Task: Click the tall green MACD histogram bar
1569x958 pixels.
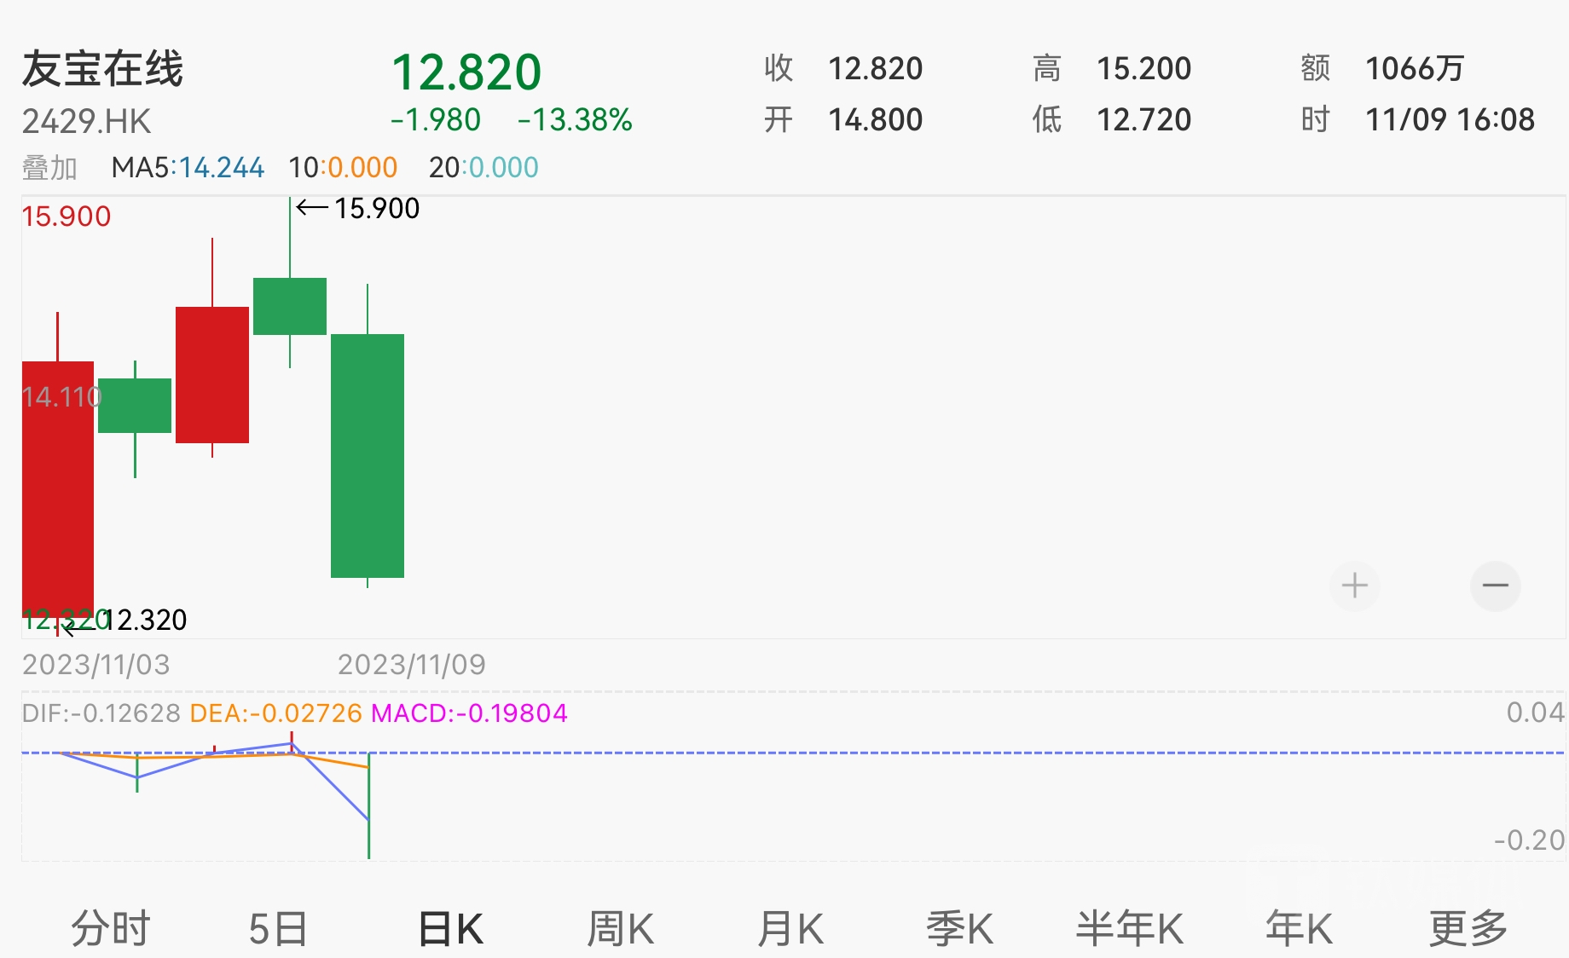Action: coord(368,805)
